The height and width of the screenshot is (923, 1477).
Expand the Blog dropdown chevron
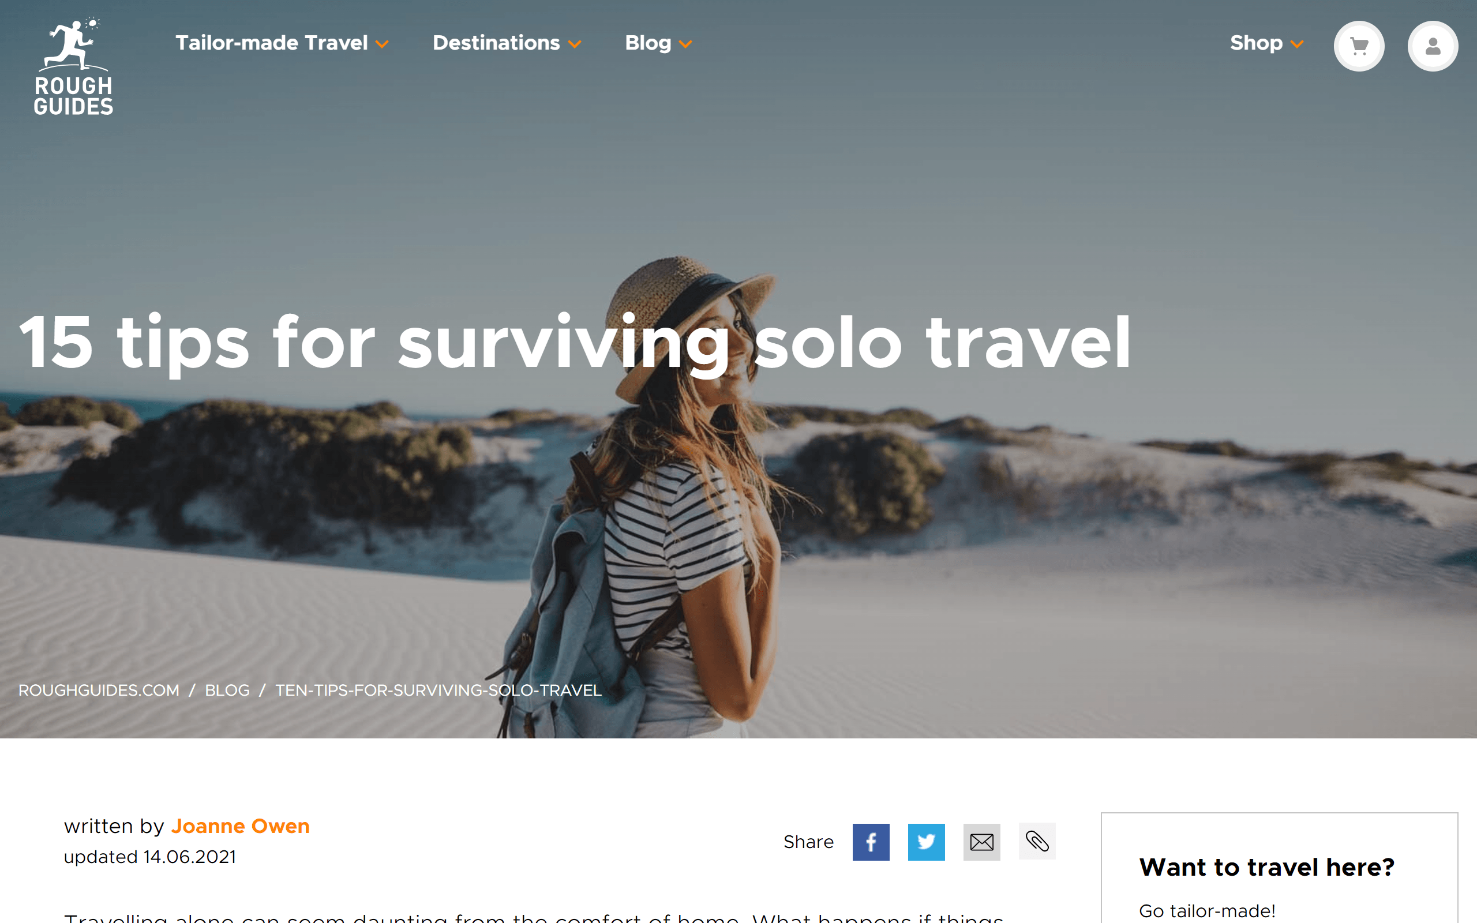(685, 44)
